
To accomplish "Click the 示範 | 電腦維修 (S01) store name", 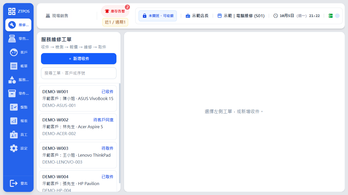I will point(244,16).
